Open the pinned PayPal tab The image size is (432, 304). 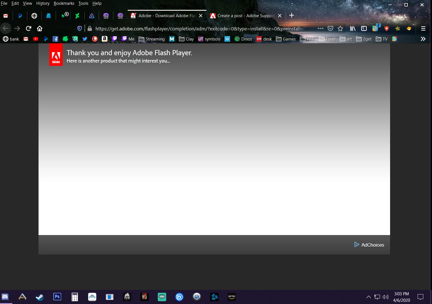pos(20,16)
